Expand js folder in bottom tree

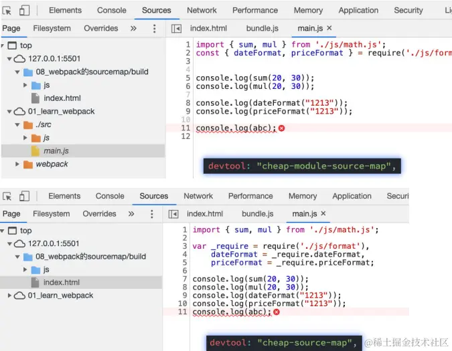click(25, 269)
